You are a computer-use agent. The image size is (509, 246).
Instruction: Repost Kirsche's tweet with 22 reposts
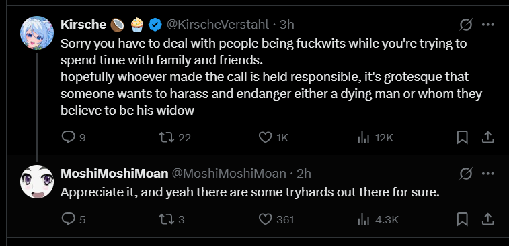click(x=175, y=138)
